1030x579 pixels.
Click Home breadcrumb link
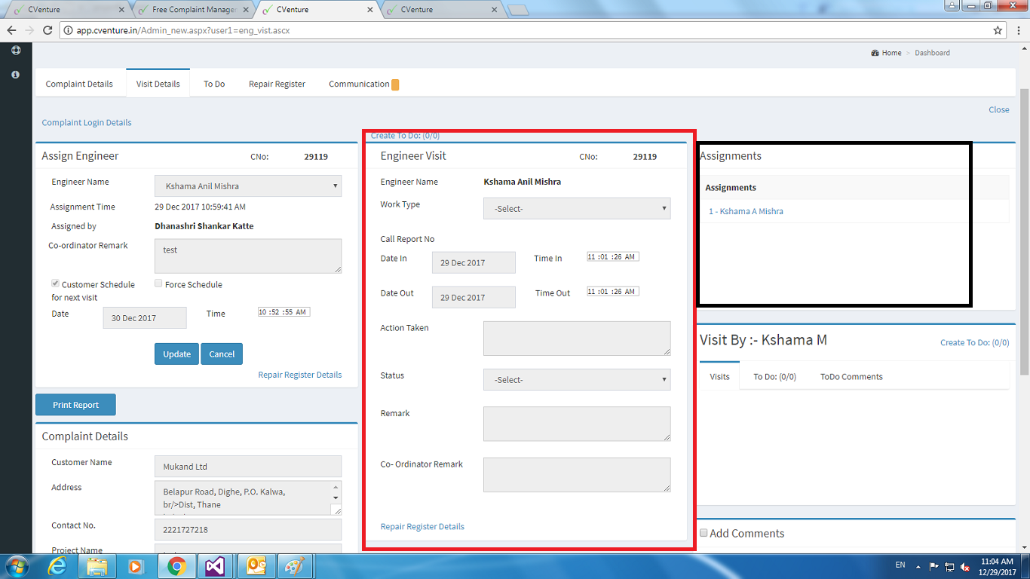(891, 53)
